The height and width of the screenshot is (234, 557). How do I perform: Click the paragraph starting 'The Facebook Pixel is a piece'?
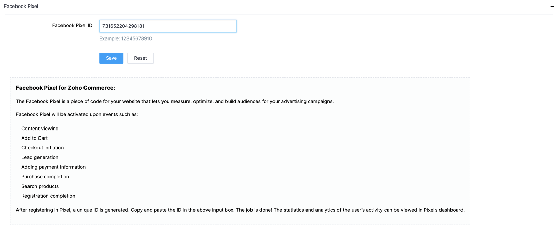pyautogui.click(x=175, y=101)
